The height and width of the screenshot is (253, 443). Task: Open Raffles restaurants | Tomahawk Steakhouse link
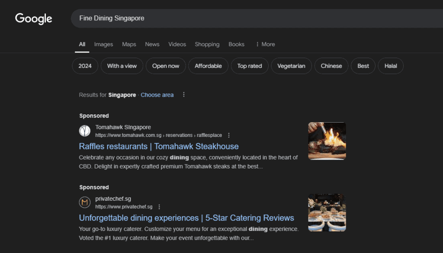[x=159, y=146]
